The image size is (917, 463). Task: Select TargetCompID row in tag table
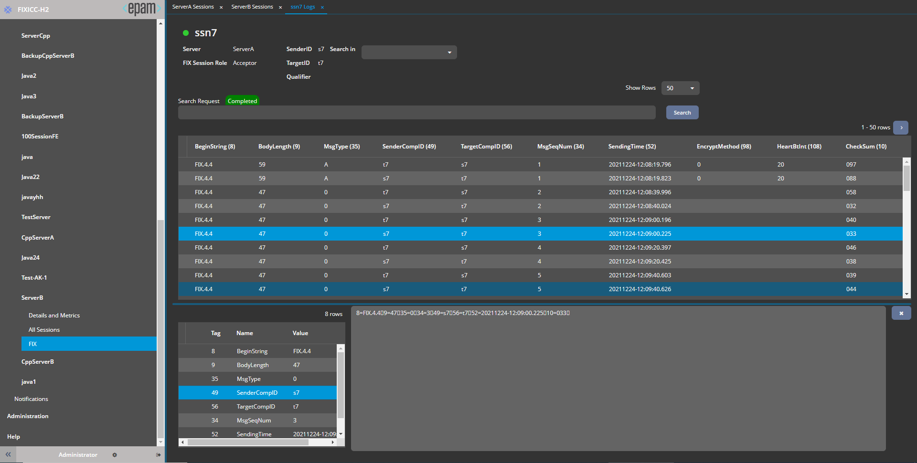(x=257, y=407)
